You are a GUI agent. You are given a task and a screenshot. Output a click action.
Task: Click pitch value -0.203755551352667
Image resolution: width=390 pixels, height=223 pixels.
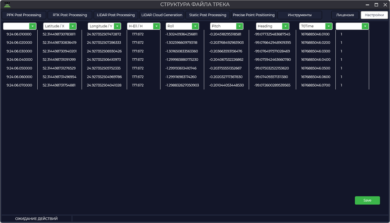(x=225, y=68)
